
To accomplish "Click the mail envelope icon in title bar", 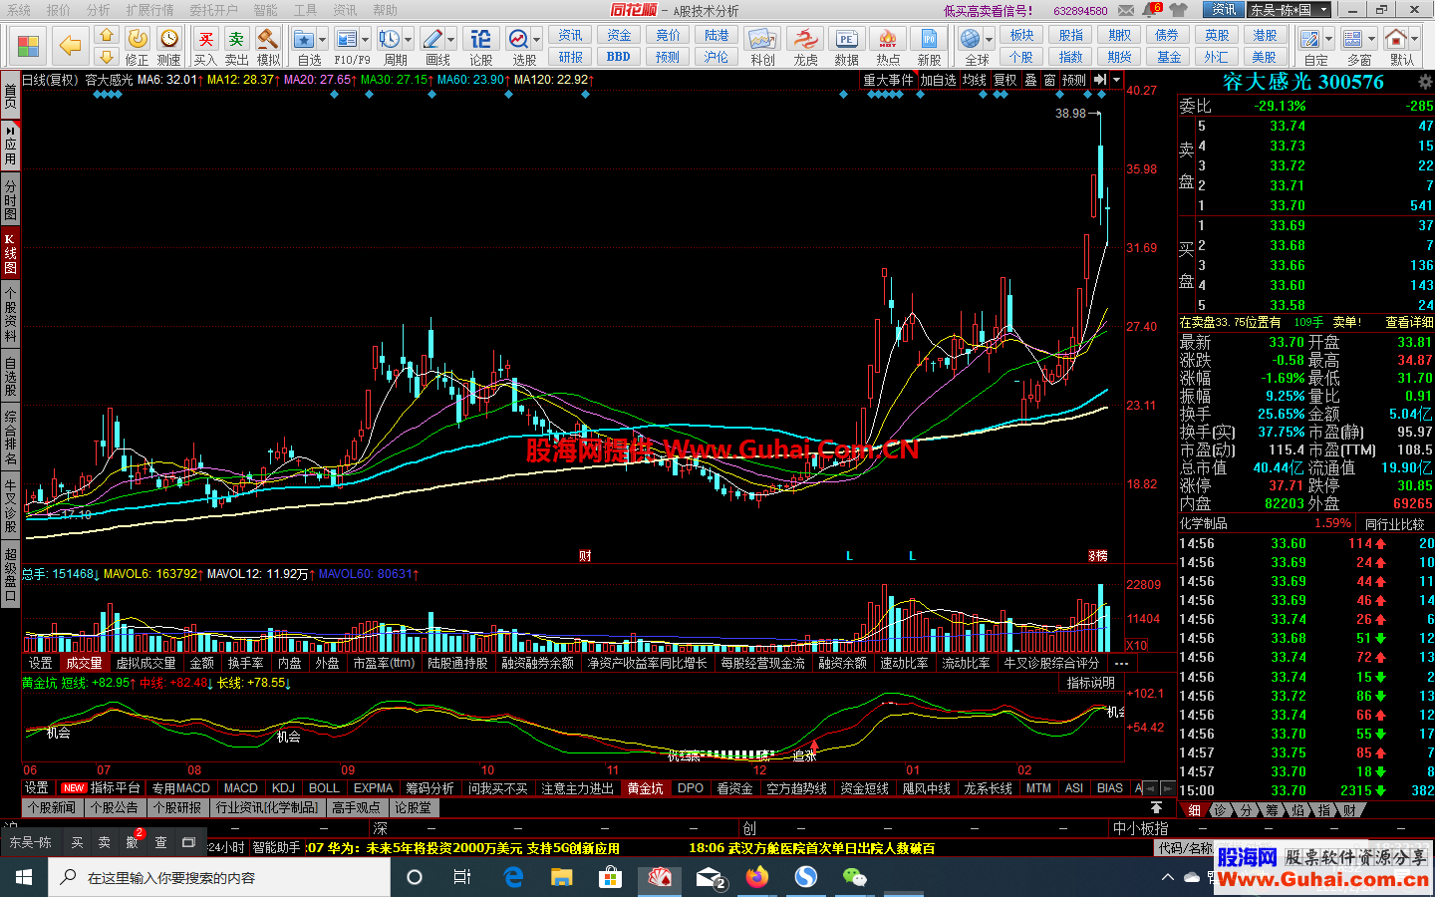I will 1125,10.
